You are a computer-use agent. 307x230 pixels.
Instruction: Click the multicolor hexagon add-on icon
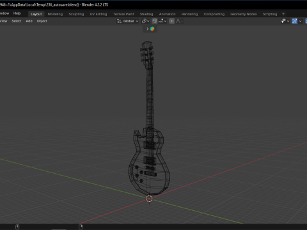tap(152, 29)
